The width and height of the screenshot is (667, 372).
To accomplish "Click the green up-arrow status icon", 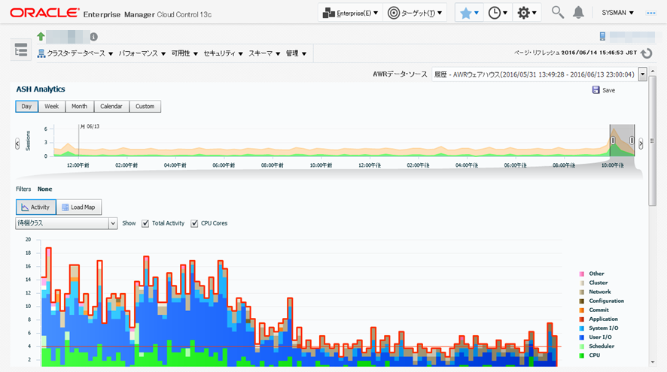I will pos(41,37).
